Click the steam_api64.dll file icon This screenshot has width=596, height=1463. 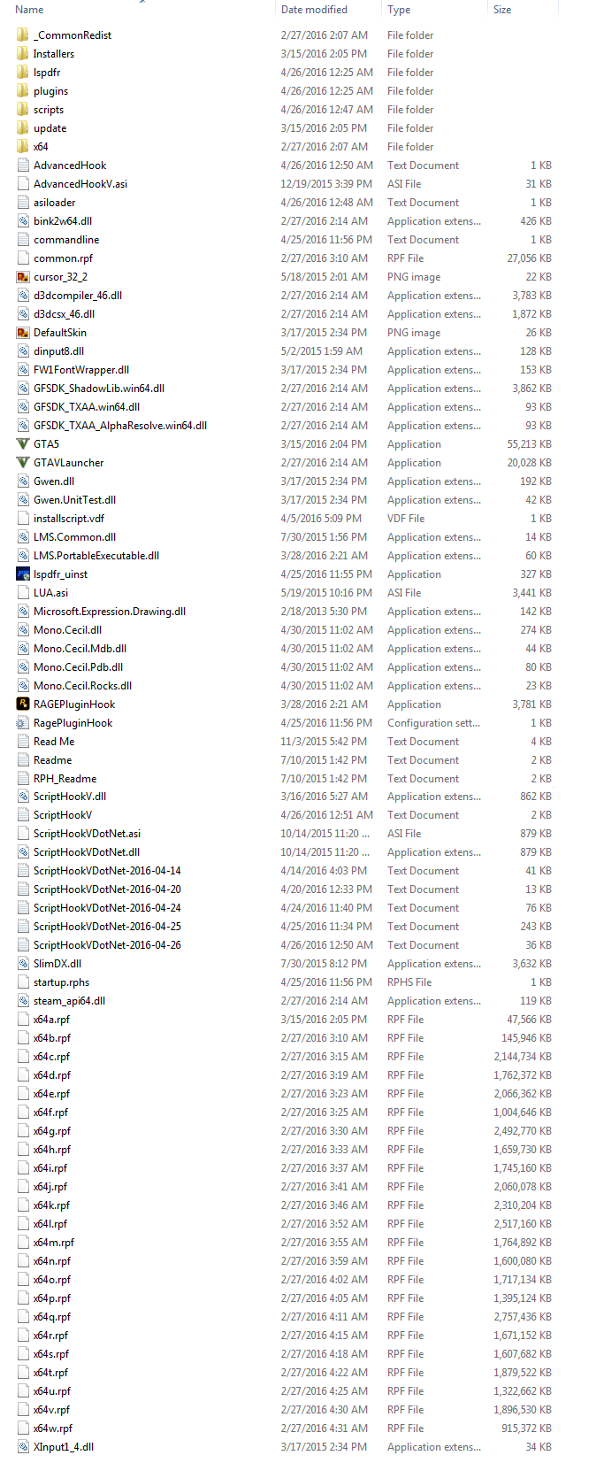tap(23, 1001)
